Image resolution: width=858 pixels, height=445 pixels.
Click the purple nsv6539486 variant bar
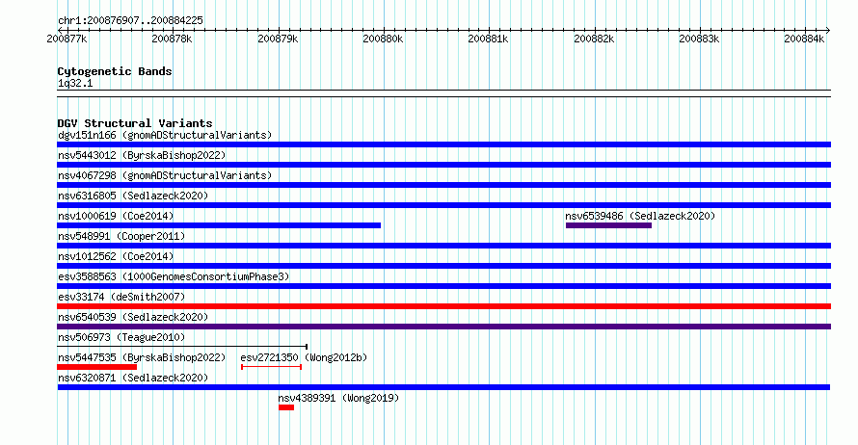tap(608, 225)
